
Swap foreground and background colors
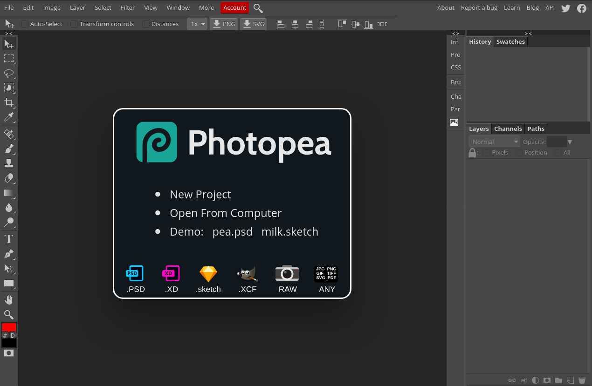tap(5, 335)
